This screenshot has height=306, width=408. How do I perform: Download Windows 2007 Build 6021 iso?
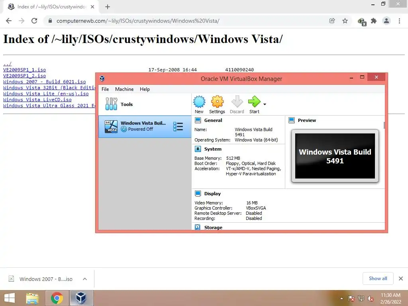45,82
